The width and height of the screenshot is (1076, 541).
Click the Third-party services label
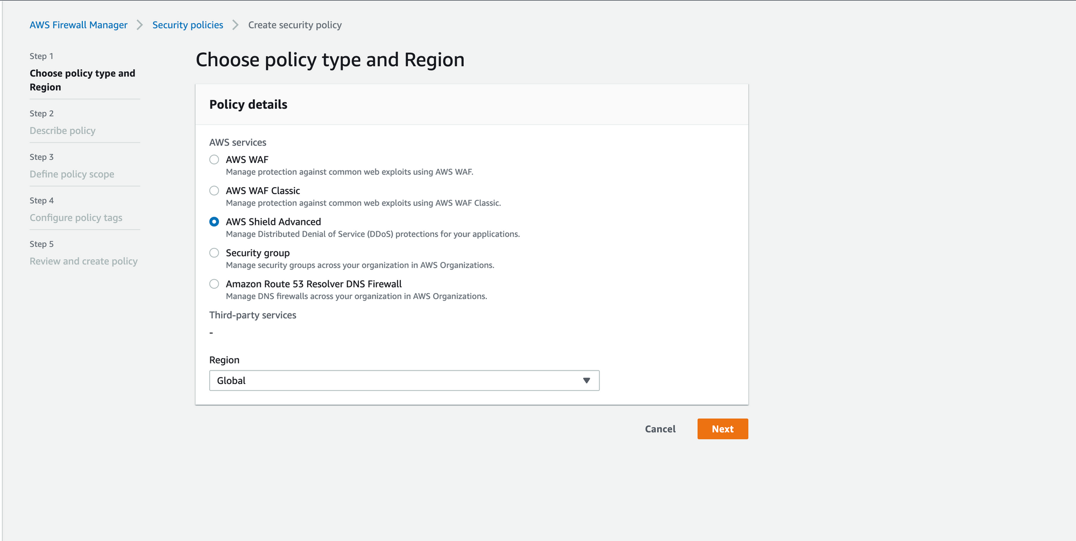pyautogui.click(x=253, y=315)
